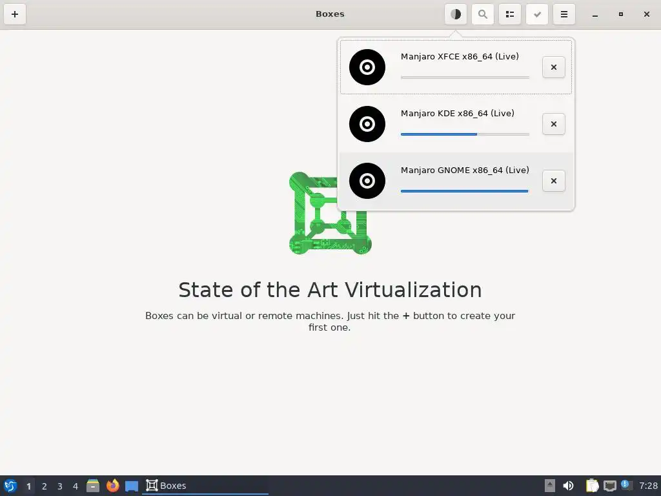This screenshot has width=661, height=496.
Task: Minimize the Boxes window
Action: [x=595, y=14]
